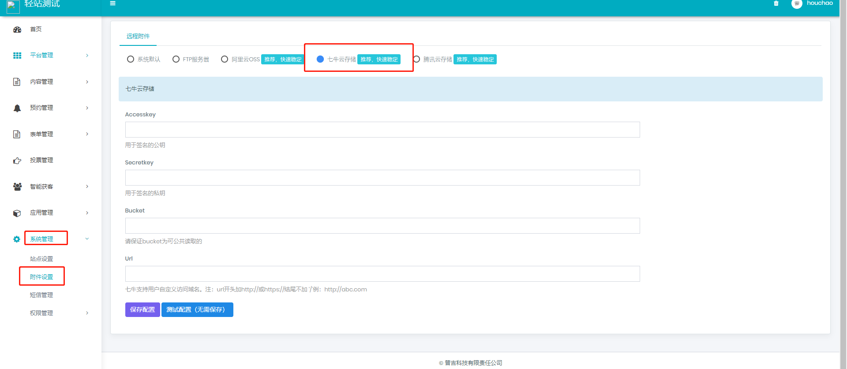Click the 系统管理 menu label
Viewport: 847px width, 369px height.
click(41, 239)
